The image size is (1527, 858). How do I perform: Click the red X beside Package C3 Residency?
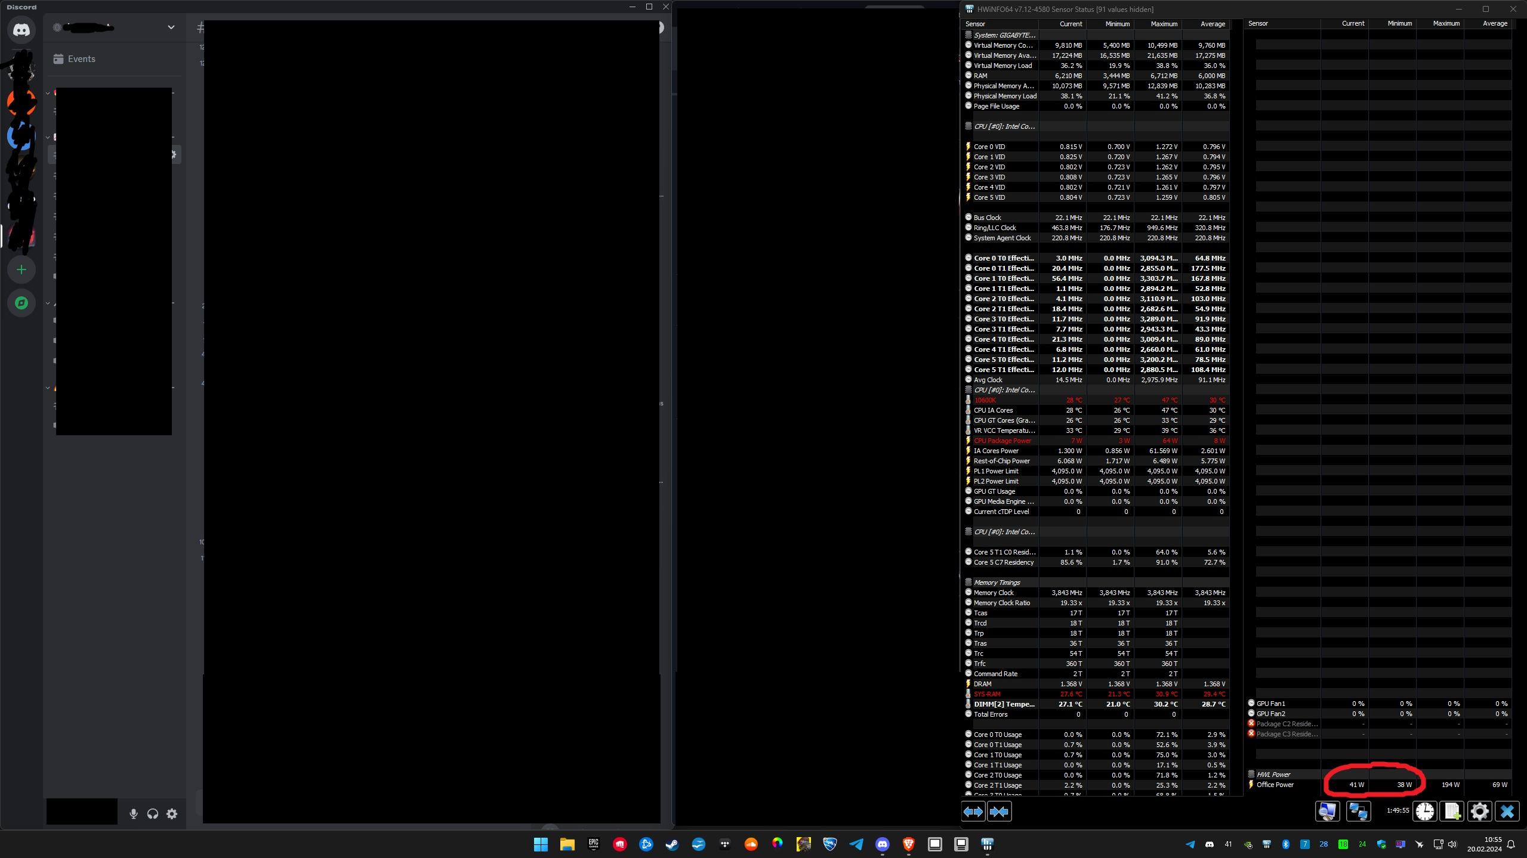point(1251,733)
